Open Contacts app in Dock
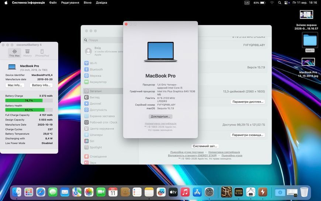The image size is (321, 201). point(125,192)
